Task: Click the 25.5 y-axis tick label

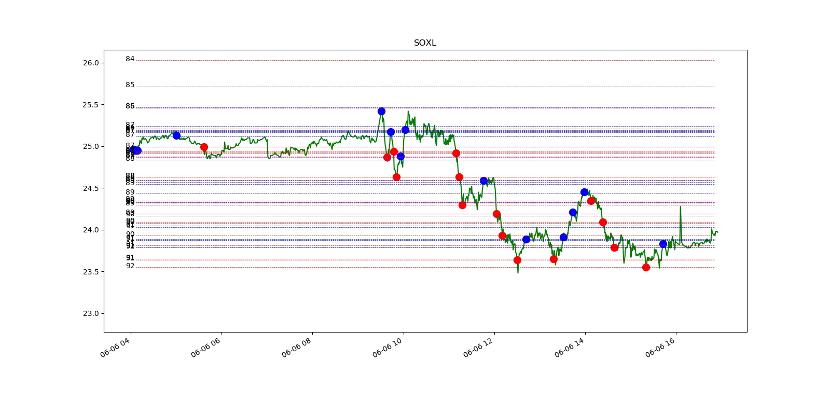Action: pos(90,105)
